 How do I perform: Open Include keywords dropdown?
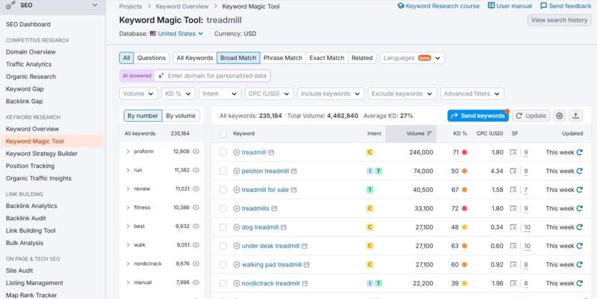(x=331, y=94)
